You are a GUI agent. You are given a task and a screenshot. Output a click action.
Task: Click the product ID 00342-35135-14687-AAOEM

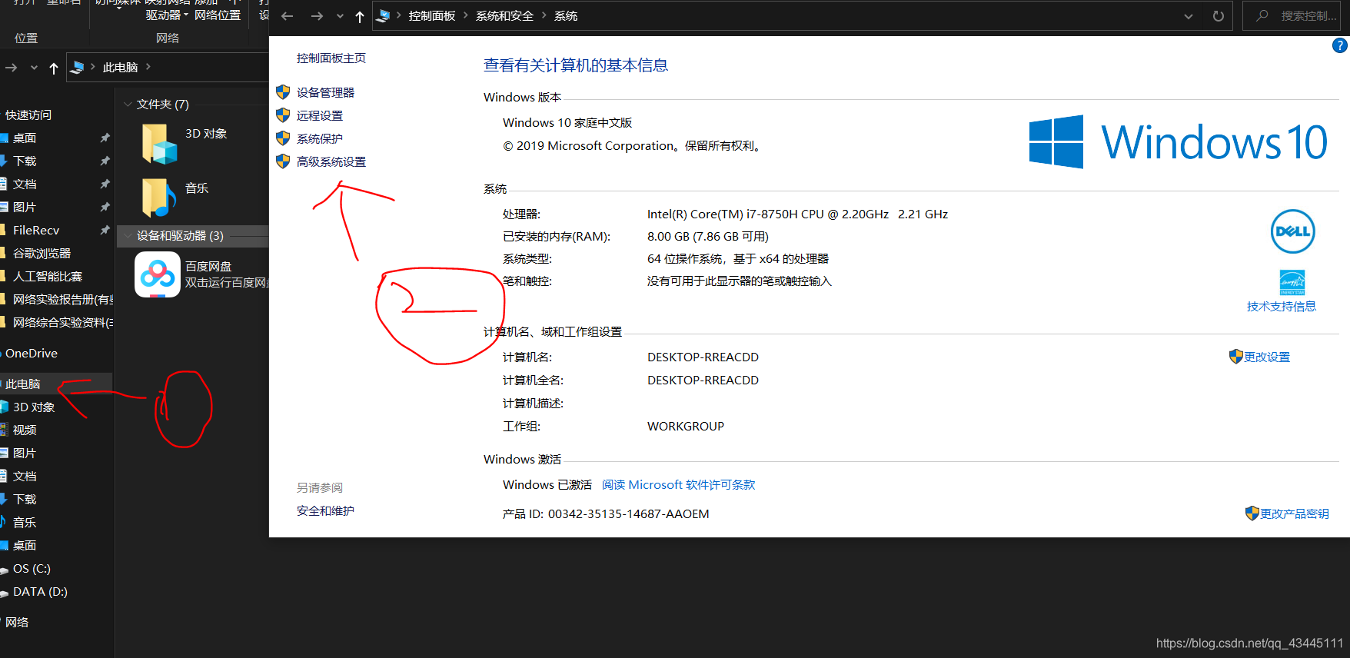coord(629,513)
